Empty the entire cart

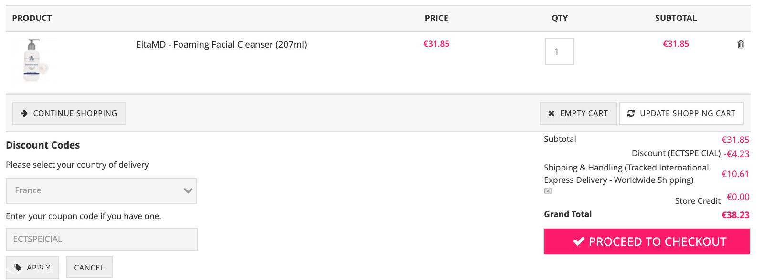coord(578,113)
